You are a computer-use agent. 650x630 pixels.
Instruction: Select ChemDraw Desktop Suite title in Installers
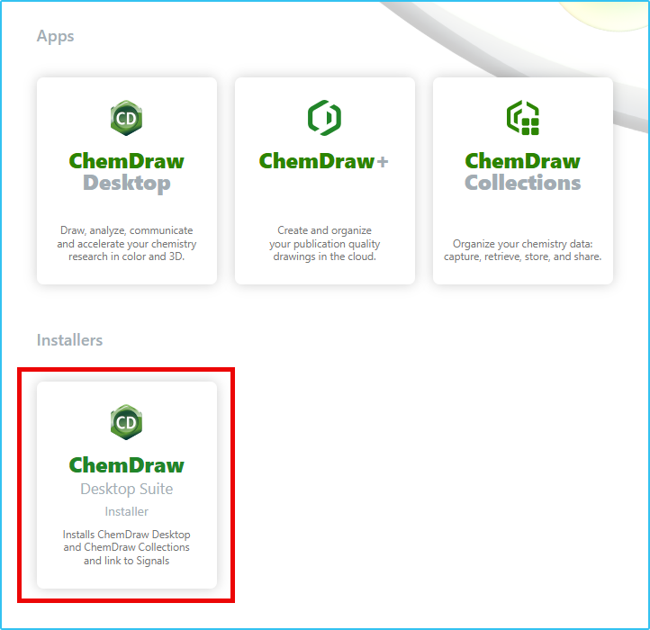coord(126,476)
